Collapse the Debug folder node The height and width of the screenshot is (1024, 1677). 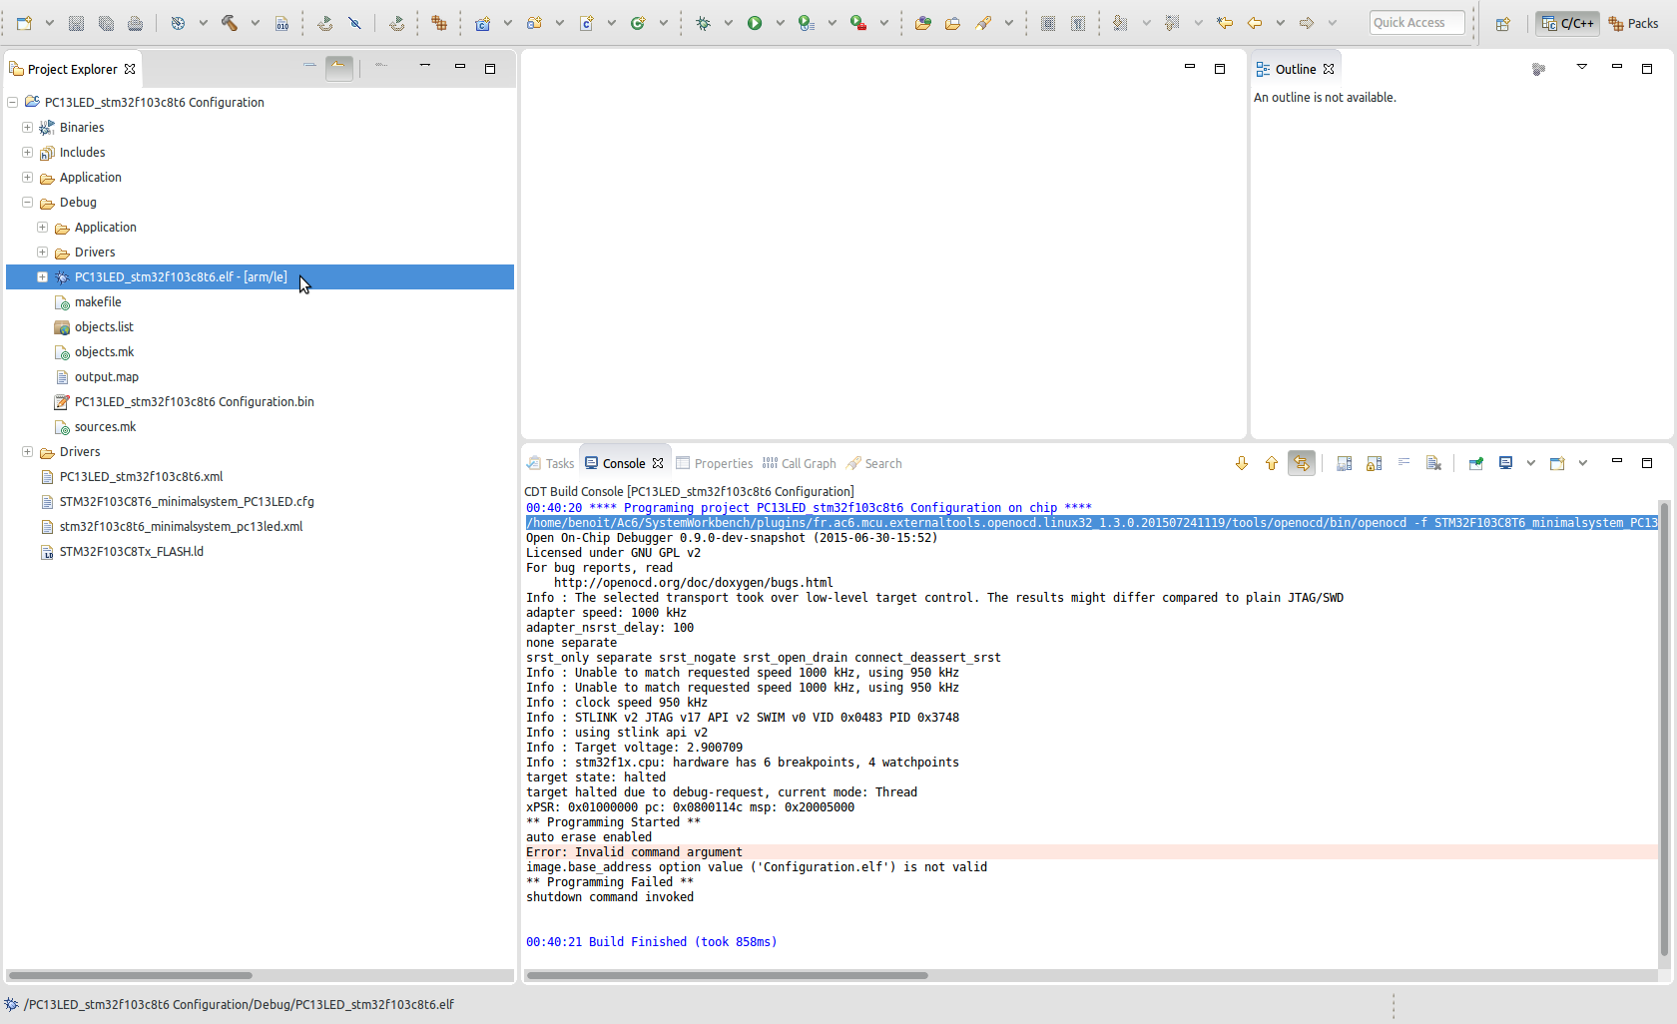pos(28,202)
